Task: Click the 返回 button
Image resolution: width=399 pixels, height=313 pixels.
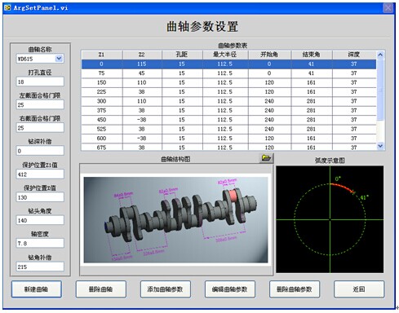Action: click(359, 289)
